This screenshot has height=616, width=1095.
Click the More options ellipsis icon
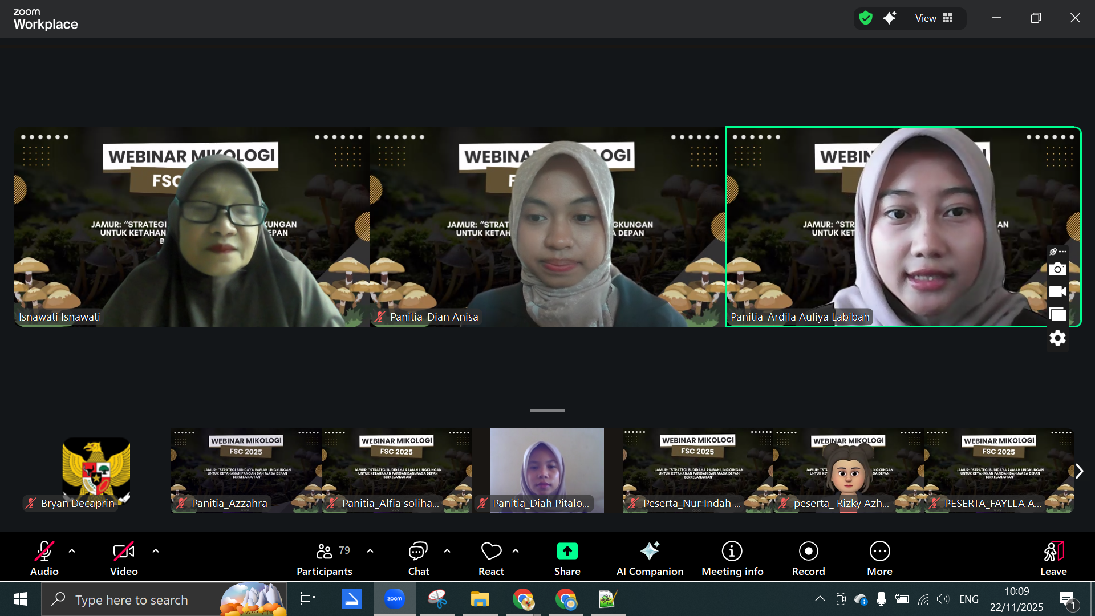[879, 551]
